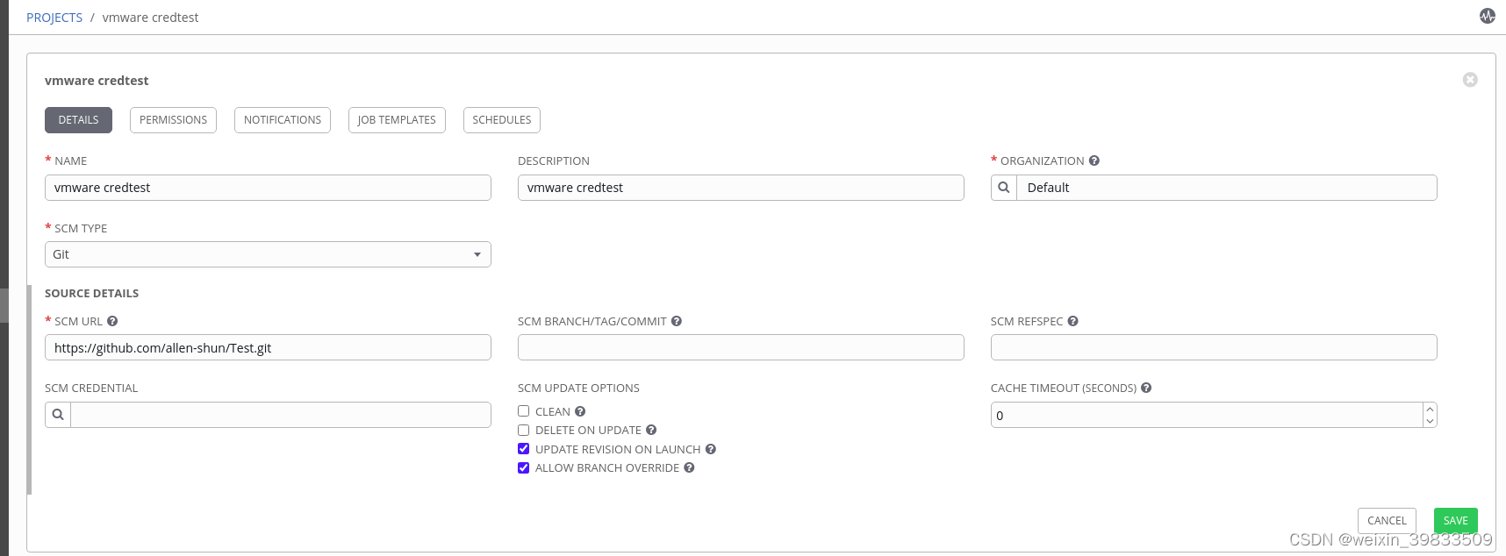Uncheck Update Revision on Launch
1506x556 pixels.
pyautogui.click(x=524, y=449)
